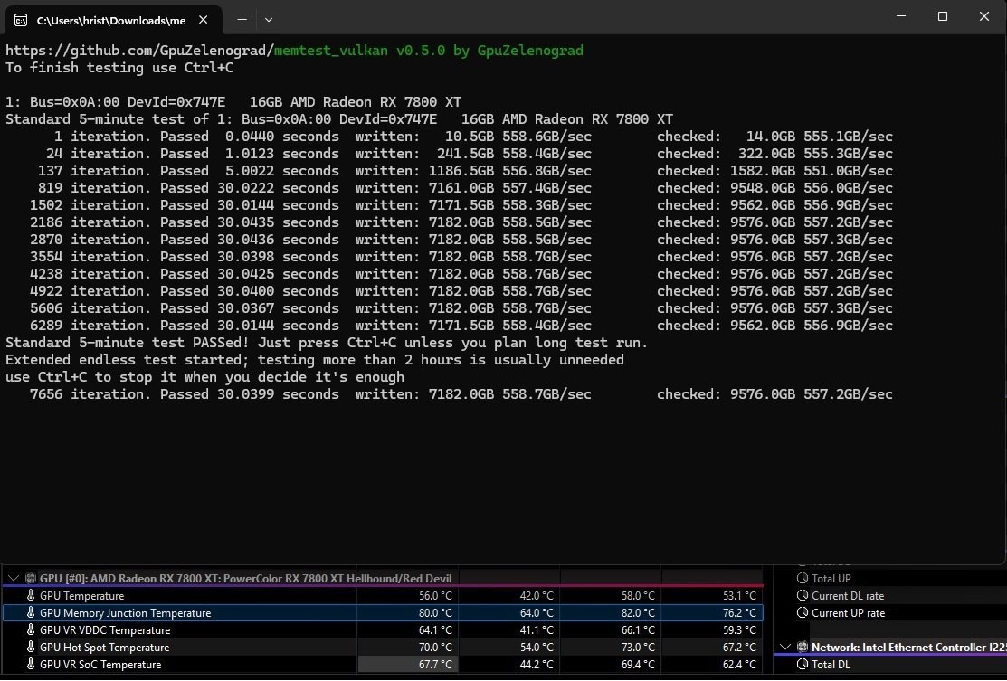Click thermometer icon beside GPU Hot Spot Temperature
The width and height of the screenshot is (1007, 681).
(30, 647)
